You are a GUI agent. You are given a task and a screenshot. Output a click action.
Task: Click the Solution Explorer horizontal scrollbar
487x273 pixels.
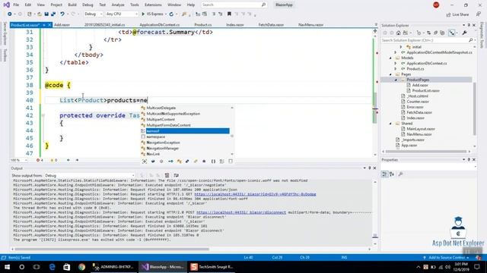pos(426,152)
